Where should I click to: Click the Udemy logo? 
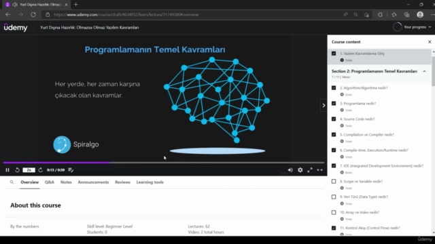16,27
